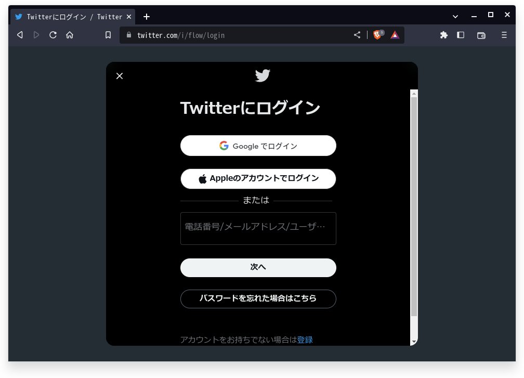Screen dimensions: 524x378
Task: Click the dialog vertical scrollbar thumb
Action: [x=414, y=206]
